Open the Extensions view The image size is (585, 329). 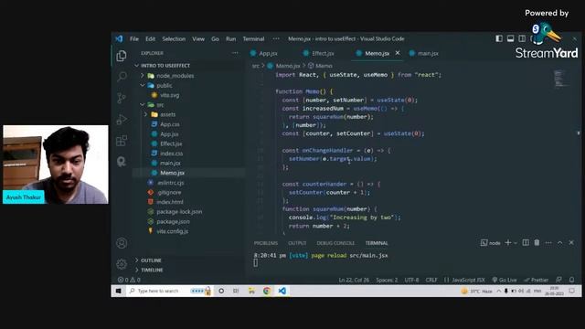[x=122, y=141]
